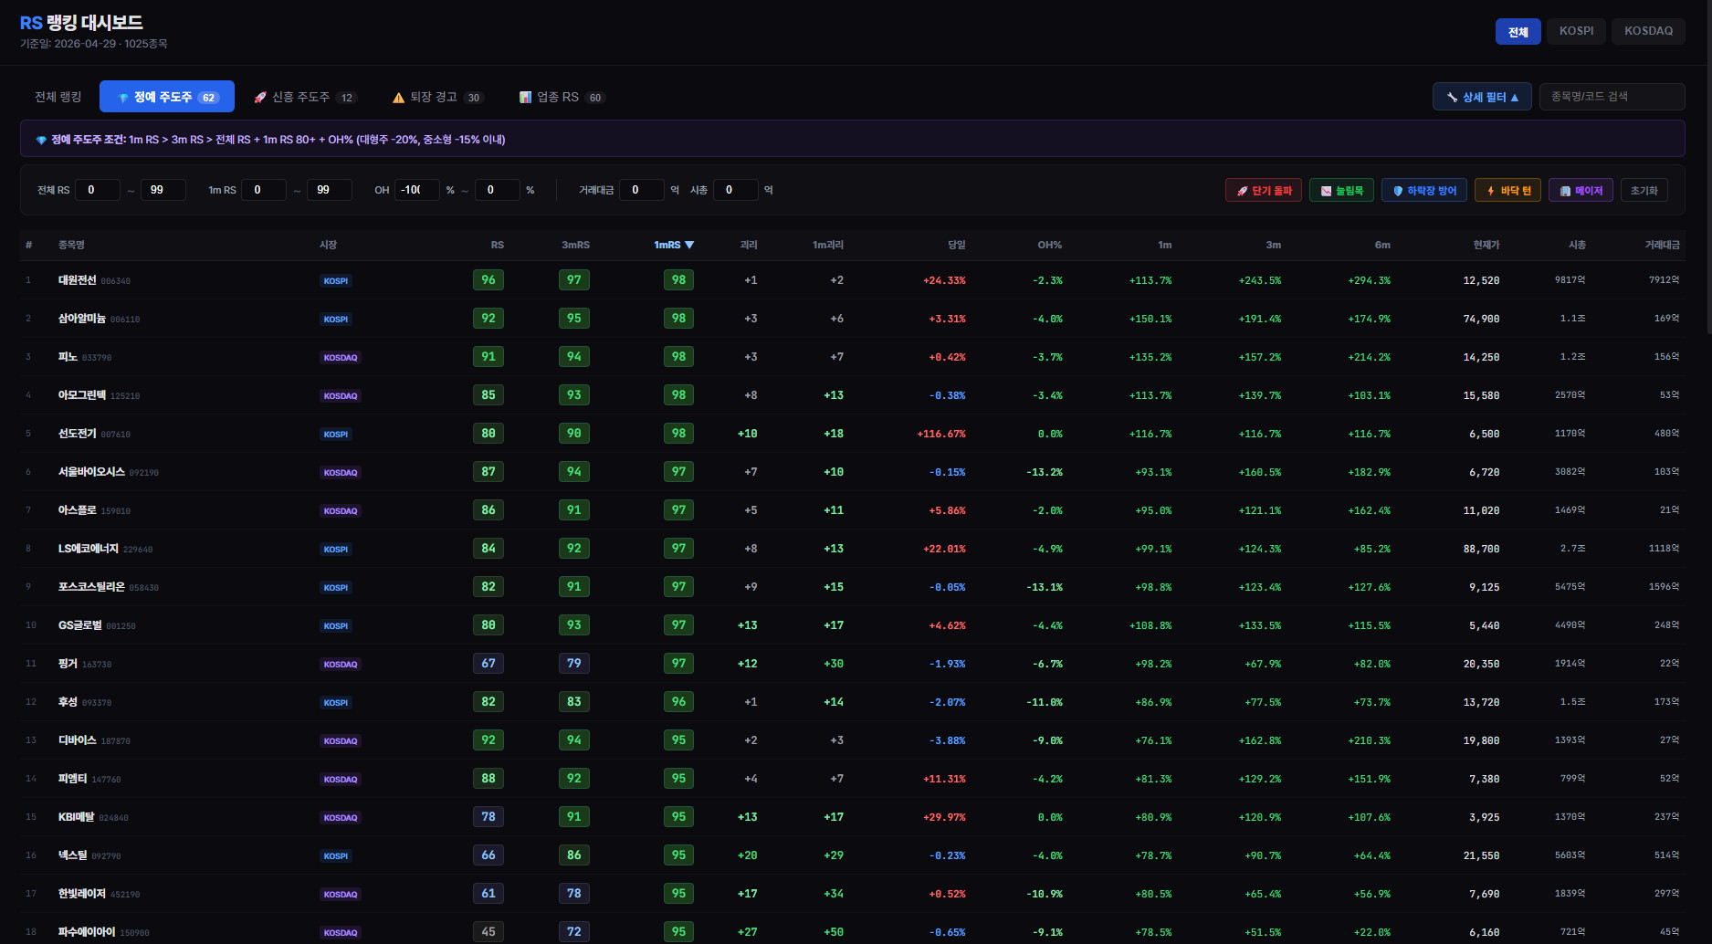Click the 초기화 reset button

coord(1644,190)
